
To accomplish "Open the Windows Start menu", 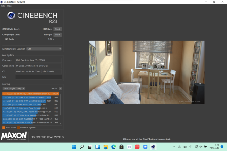I will click(74, 147).
